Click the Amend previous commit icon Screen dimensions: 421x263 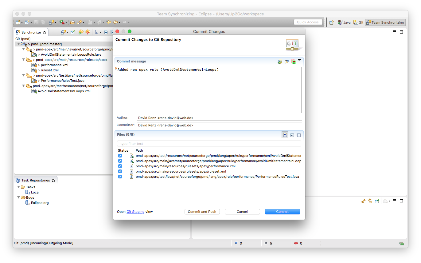(x=280, y=62)
